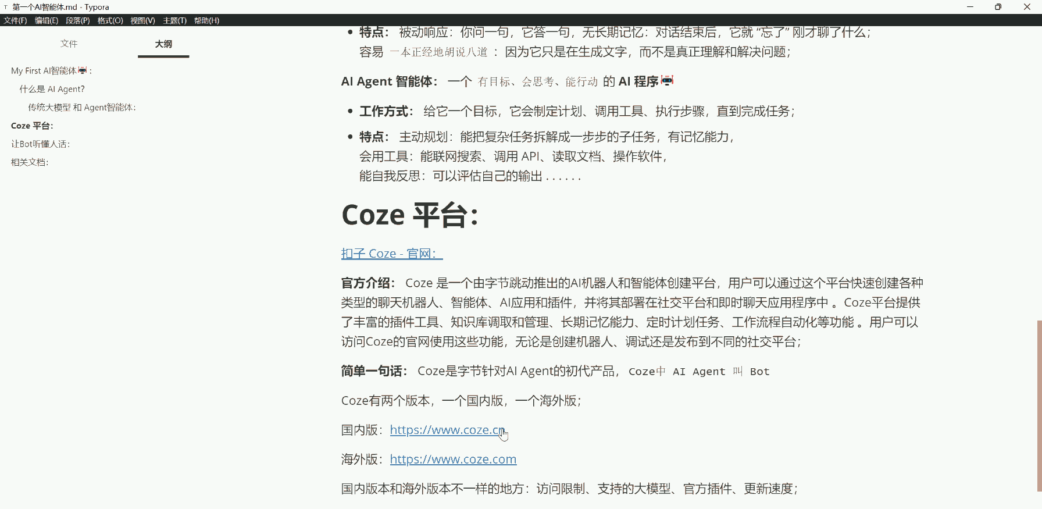Click the line 会用工具：能联网搜索
The width and height of the screenshot is (1042, 509).
pyautogui.click(x=513, y=156)
